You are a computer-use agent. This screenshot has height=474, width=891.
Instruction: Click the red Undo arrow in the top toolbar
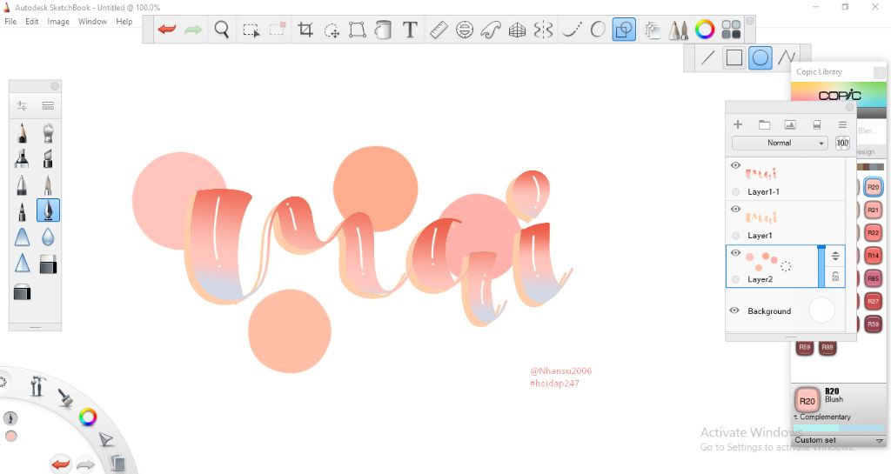click(166, 29)
